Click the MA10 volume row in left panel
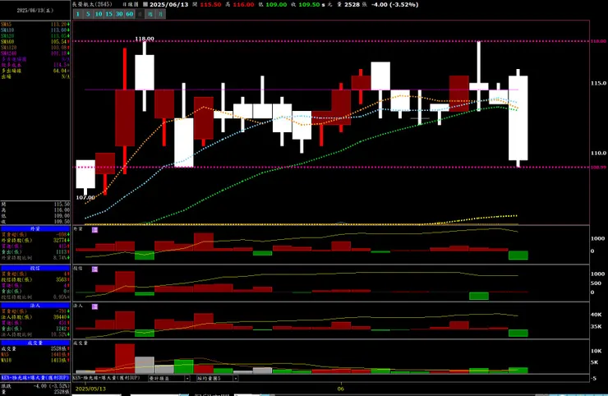608x396 pixels. pos(35,361)
